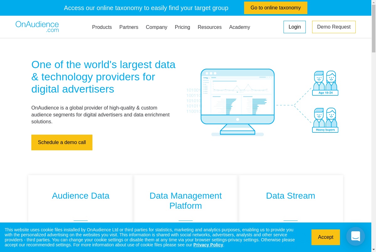The image size is (376, 252).
Task: Open the chat widget bubble icon
Action: [x=356, y=236]
